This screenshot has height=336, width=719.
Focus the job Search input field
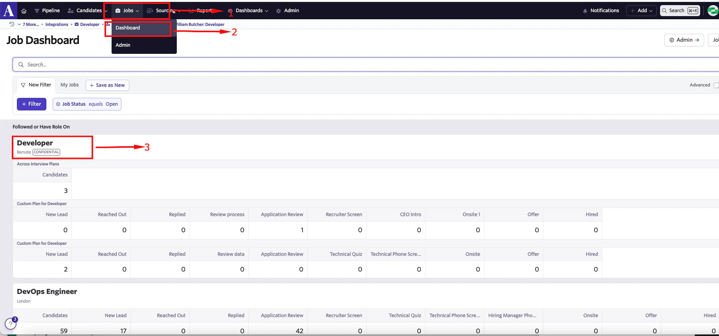click(x=365, y=64)
